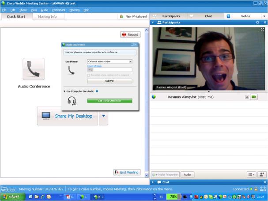Screen dimensions: 268x201
Task: Open the New Whiteboard tool
Action: click(x=133, y=16)
